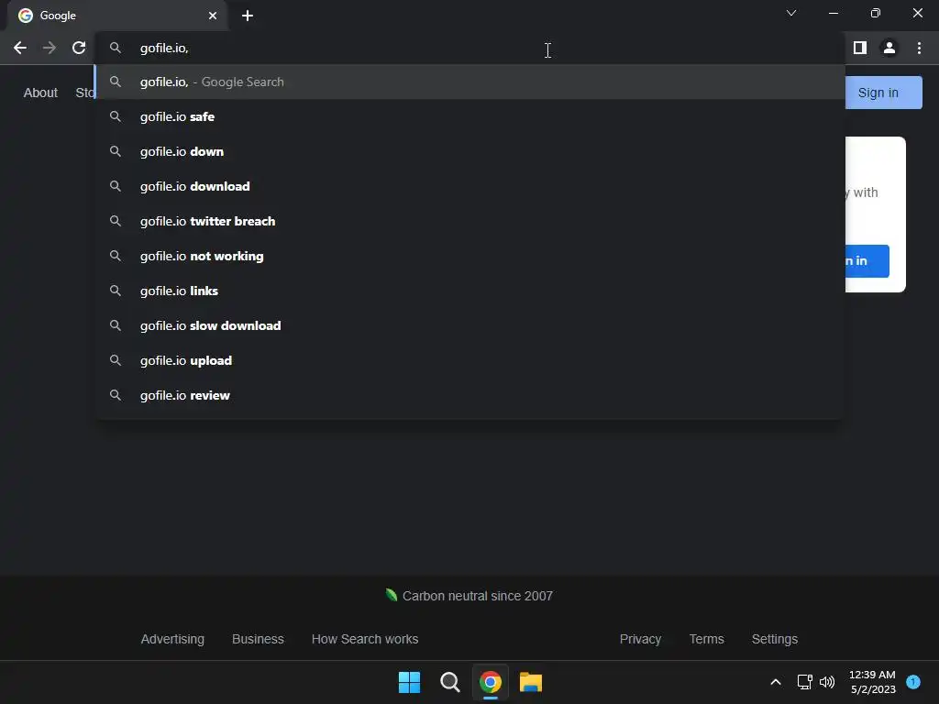The height and width of the screenshot is (704, 939).
Task: Click the magnifier icon next to 'gofile.io review'
Action: click(116, 395)
